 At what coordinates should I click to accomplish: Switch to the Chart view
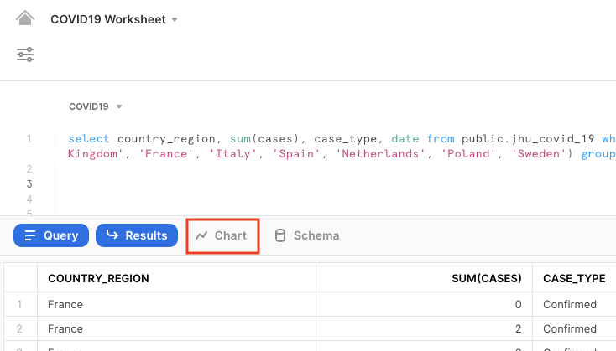(x=222, y=235)
